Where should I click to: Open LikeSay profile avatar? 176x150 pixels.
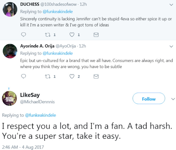point(10,98)
